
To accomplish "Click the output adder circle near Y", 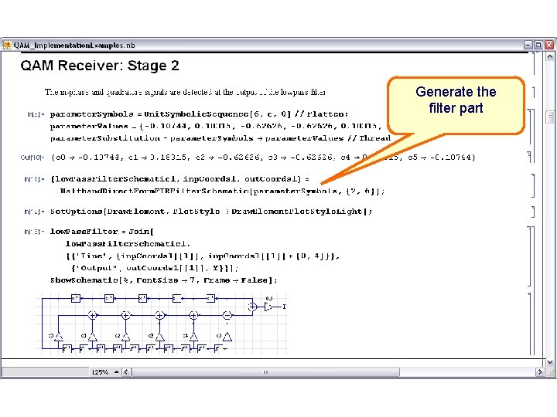I will coord(252,307).
